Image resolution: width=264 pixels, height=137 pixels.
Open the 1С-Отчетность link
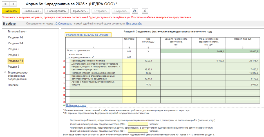63,24
